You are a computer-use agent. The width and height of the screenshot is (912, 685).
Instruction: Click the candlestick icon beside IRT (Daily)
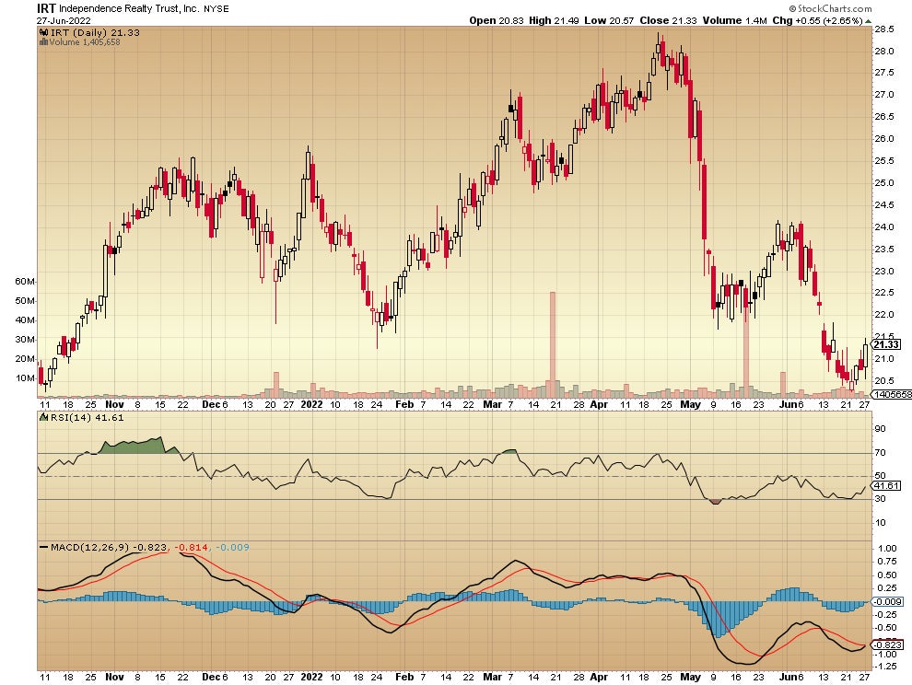point(43,32)
